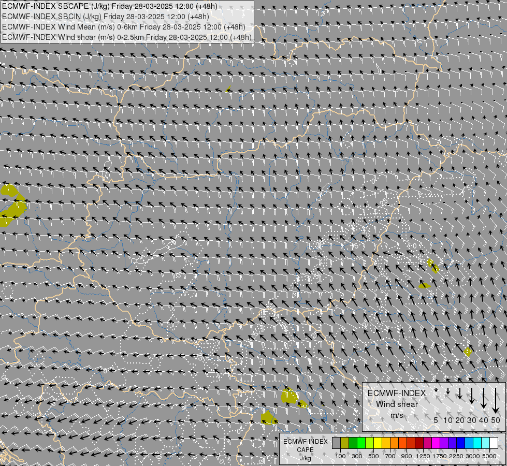Image resolution: width=507 pixels, height=466 pixels.
Task: Select the pure blue CAPE legend swatch
Action: point(461,443)
